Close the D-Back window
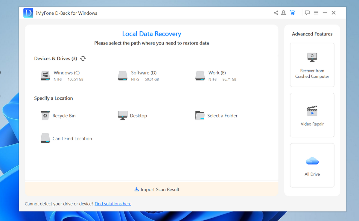 [x=334, y=13]
